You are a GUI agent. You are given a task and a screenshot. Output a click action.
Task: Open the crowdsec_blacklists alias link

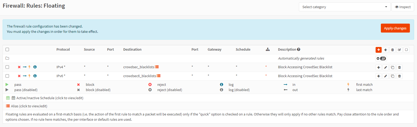(x=138, y=67)
